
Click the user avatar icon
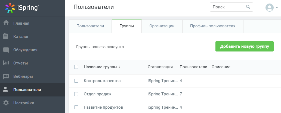point(270,8)
